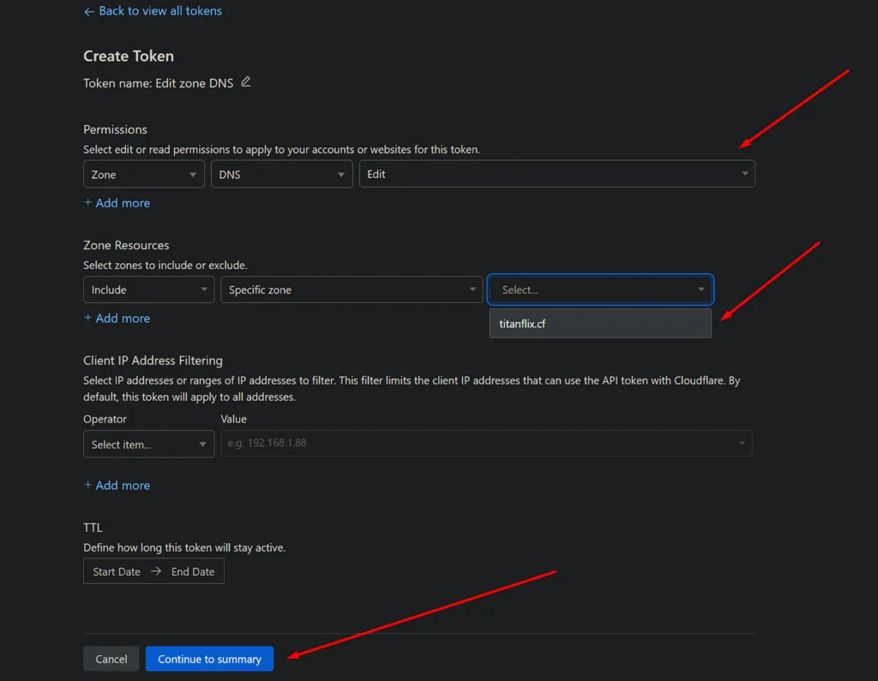Click the TTL End Date field
Viewport: 878px width, 681px height.
193,572
